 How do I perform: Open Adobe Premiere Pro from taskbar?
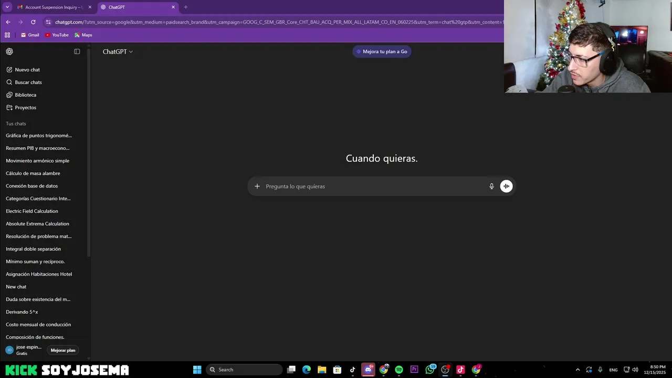[x=414, y=370]
